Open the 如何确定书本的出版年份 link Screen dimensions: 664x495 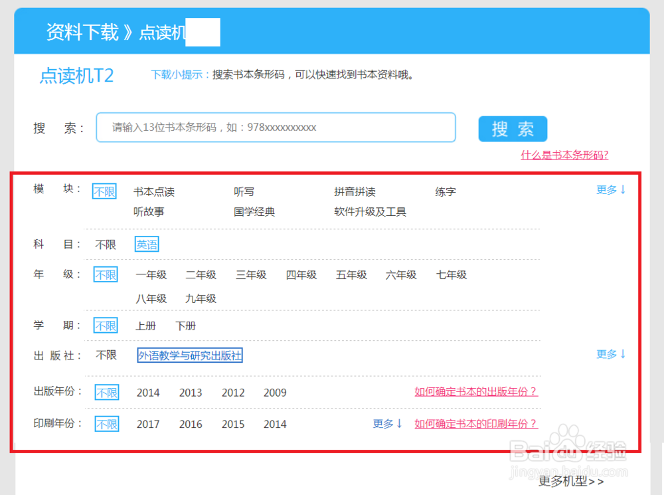pos(475,392)
